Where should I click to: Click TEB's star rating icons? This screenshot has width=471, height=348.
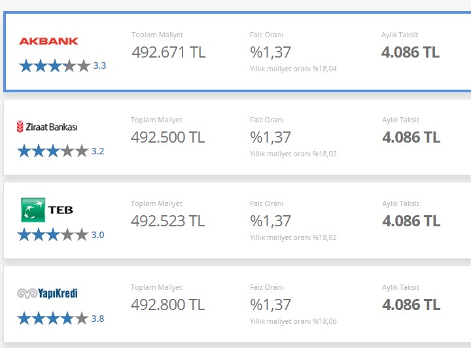point(53,234)
